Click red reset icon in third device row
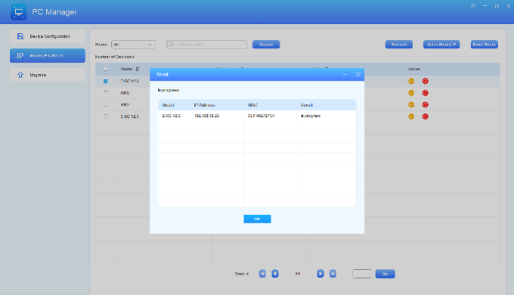The image size is (514, 295). click(425, 105)
